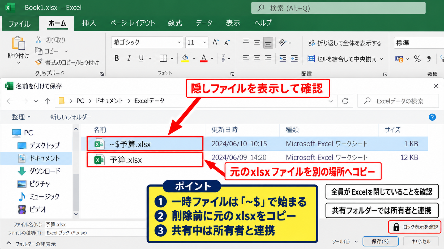Screen dimensions: 444x249
Task: Switch to the 挿入 ribbon tab
Action: click(89, 23)
